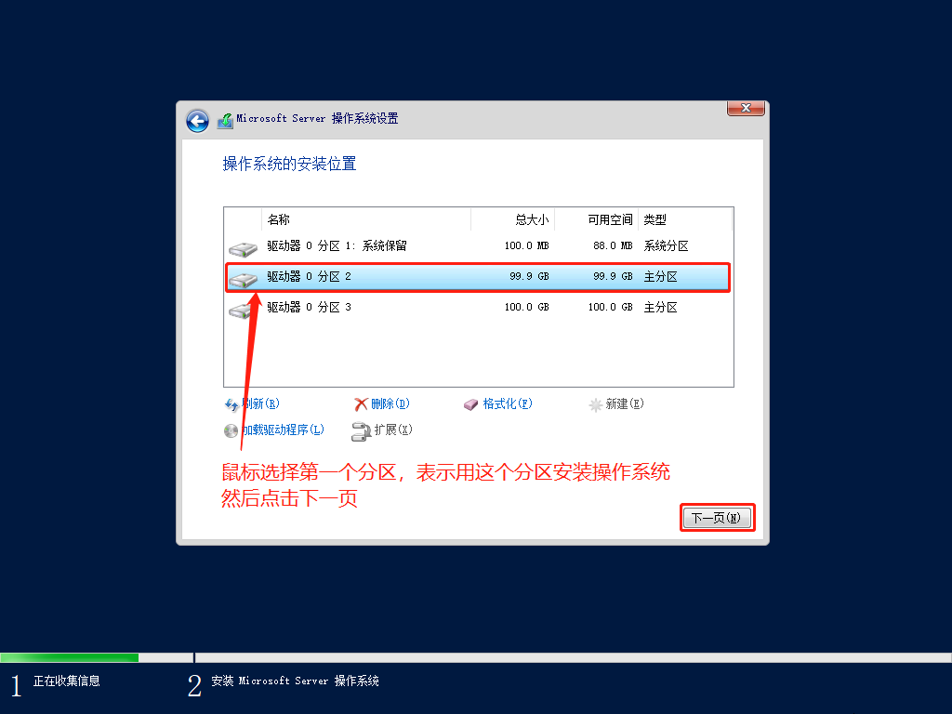Click the blue back arrow icon

197,121
